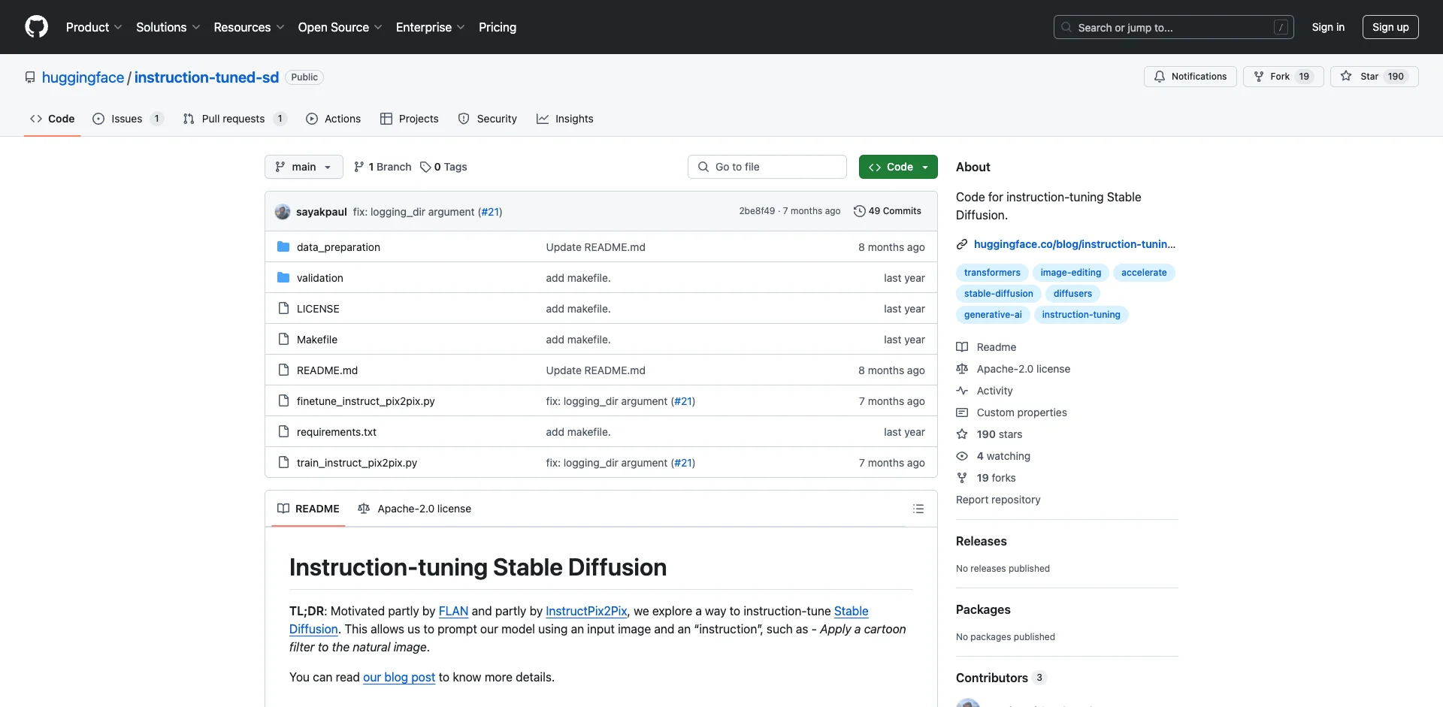Open the green Code dropdown
The width and height of the screenshot is (1443, 707).
click(898, 167)
